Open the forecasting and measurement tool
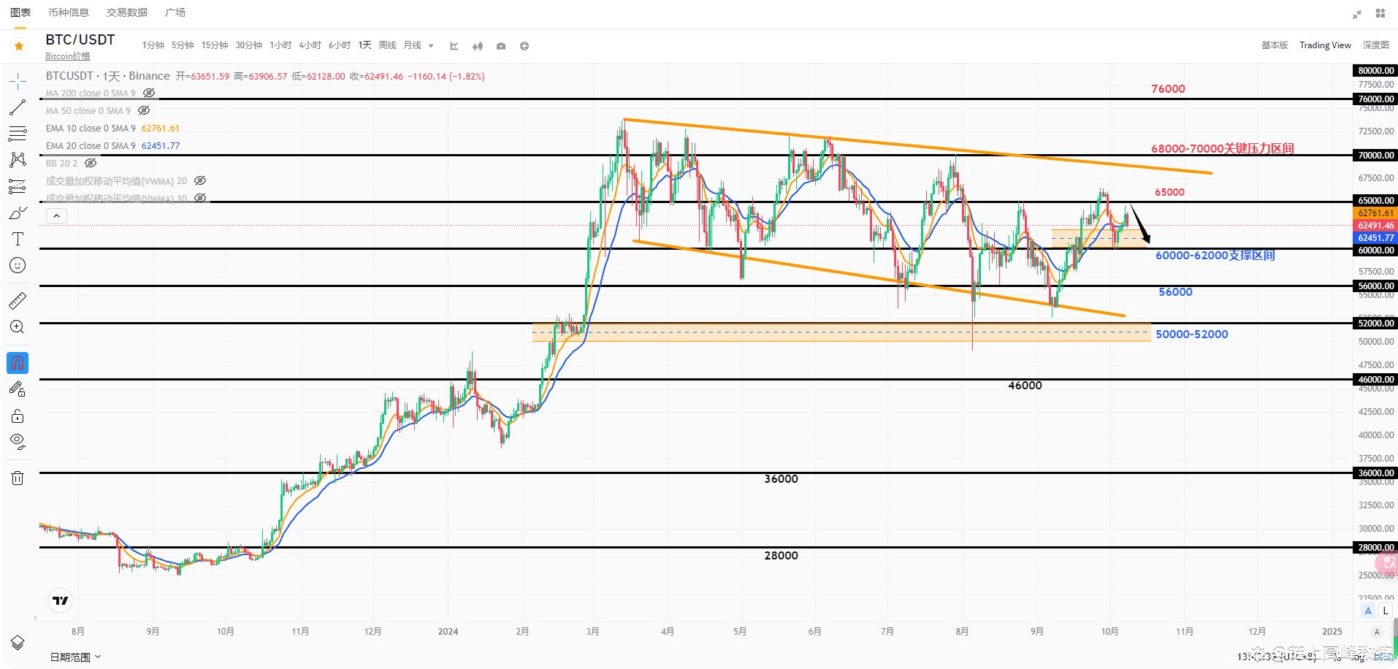This screenshot has width=1398, height=669. click(18, 186)
